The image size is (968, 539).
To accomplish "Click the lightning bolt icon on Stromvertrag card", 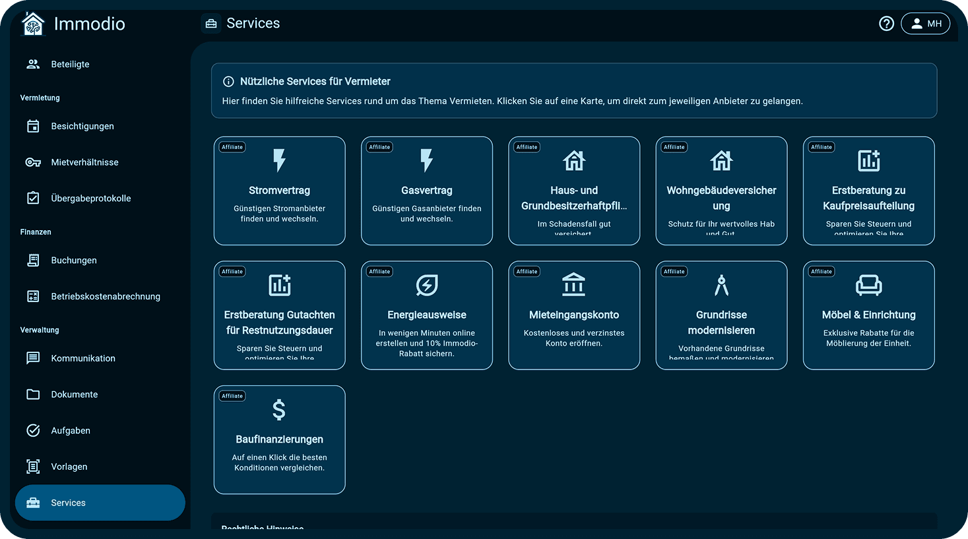I will (280, 160).
